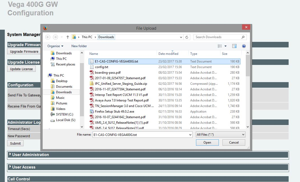Image resolution: width=300 pixels, height=182 pixels.
Task: Click the Firefox logo in the title bar
Action: click(45, 28)
